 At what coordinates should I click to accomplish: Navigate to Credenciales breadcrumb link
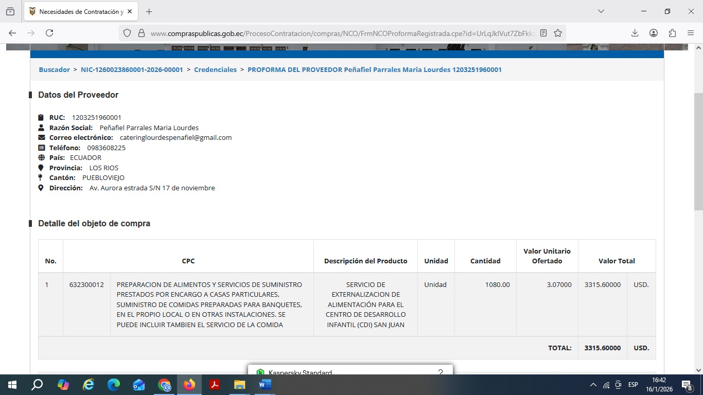(215, 69)
